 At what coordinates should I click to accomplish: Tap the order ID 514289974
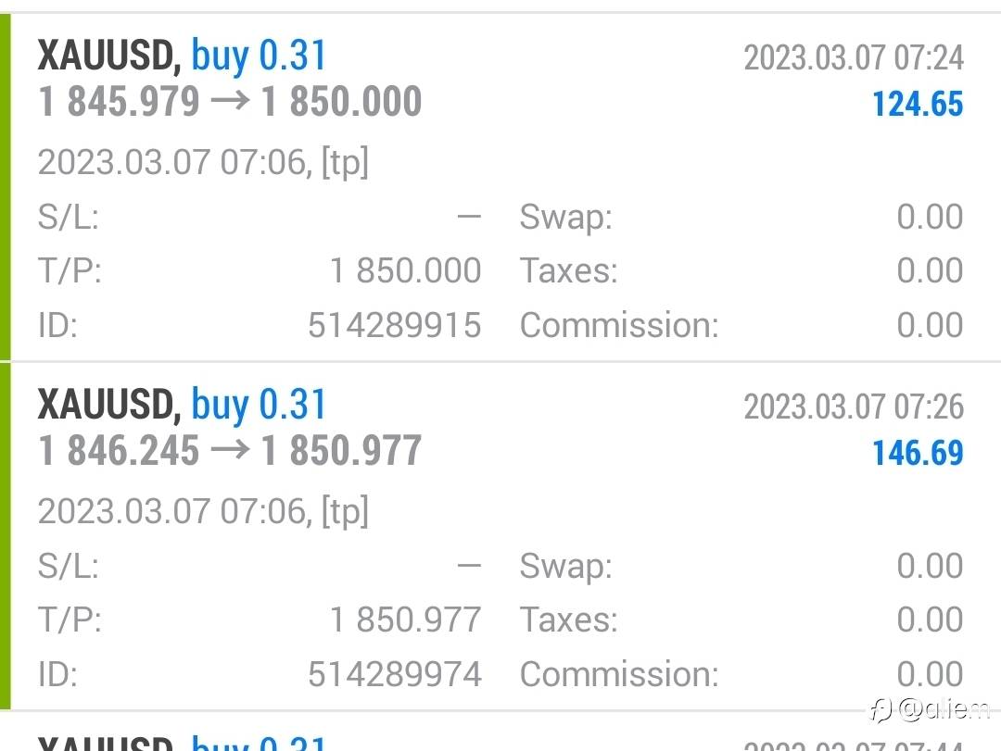[x=394, y=674]
